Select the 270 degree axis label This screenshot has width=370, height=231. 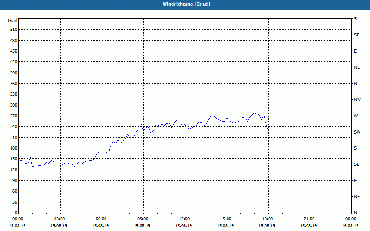point(14,116)
